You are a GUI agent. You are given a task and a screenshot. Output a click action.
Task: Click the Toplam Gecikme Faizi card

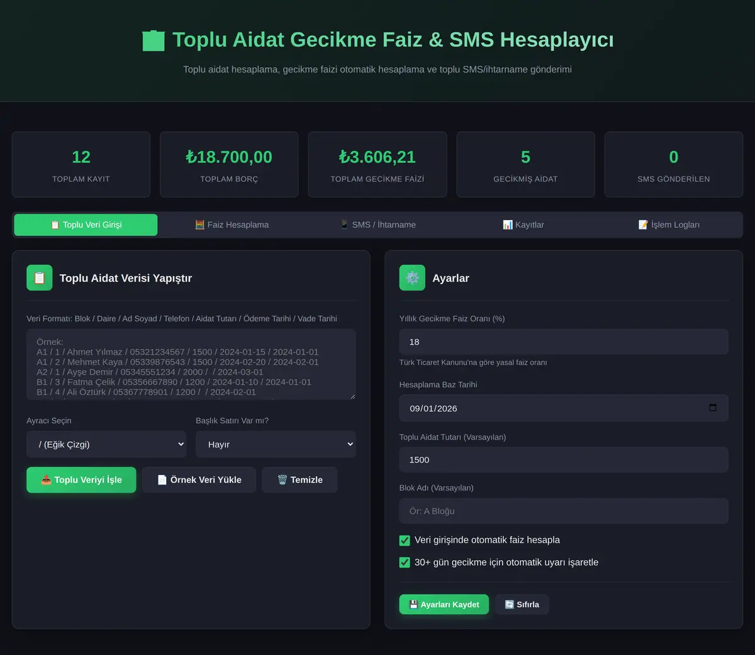click(377, 165)
